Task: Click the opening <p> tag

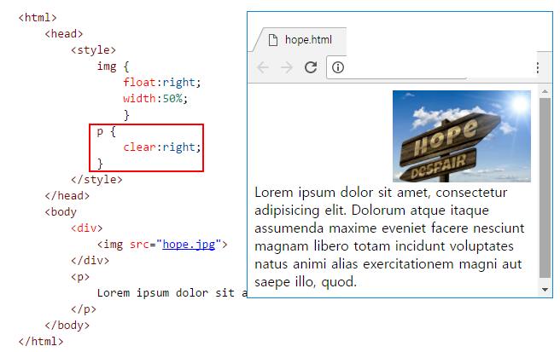Action: click(80, 277)
